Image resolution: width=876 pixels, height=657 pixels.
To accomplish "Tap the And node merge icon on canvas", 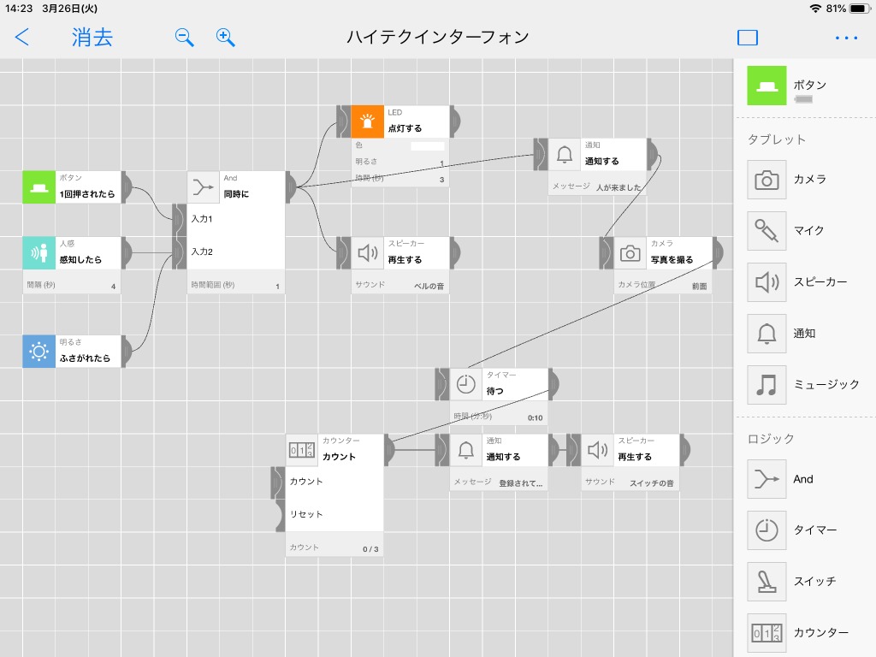I will point(203,187).
